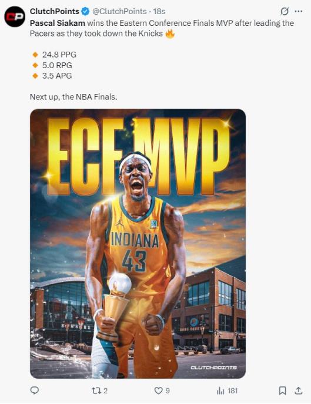Open the three-dot more options menu

(x=299, y=11)
